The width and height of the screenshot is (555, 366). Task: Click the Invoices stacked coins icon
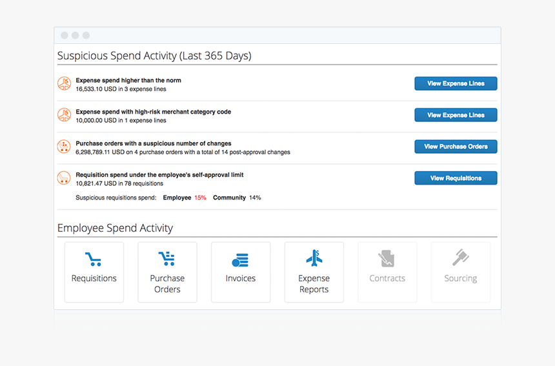click(240, 260)
